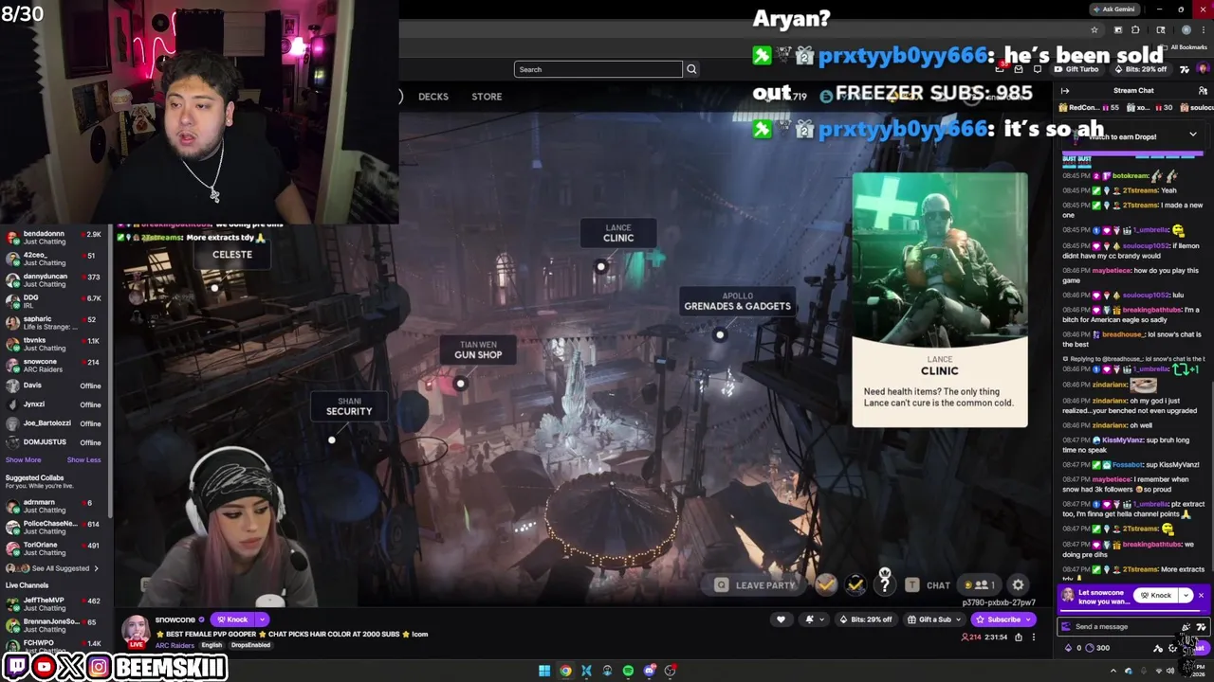This screenshot has width=1214, height=682.
Task: Open Subscribe dropdown arrow
Action: pos(1030,619)
